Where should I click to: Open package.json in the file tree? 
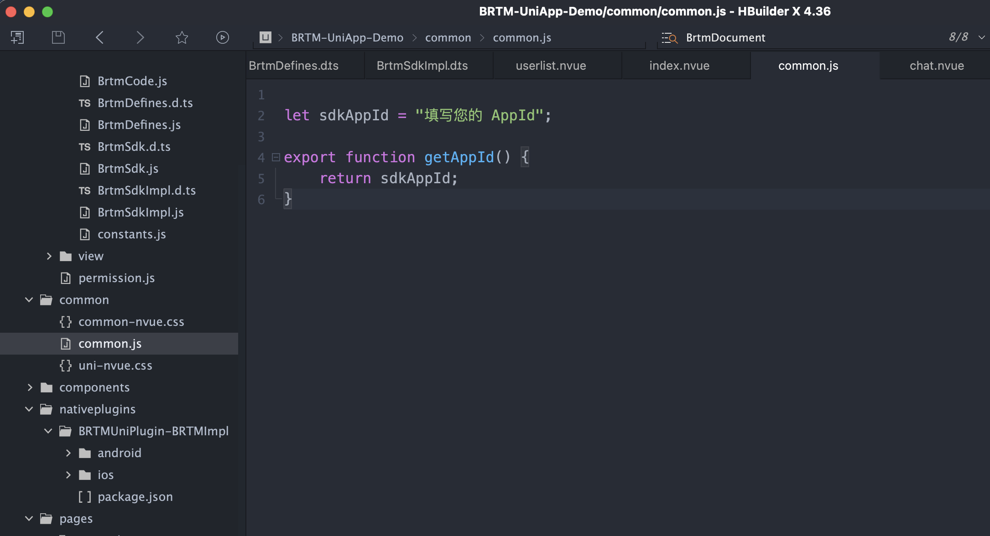point(135,497)
